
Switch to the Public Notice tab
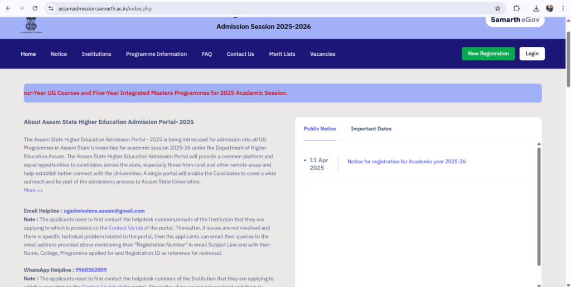320,129
